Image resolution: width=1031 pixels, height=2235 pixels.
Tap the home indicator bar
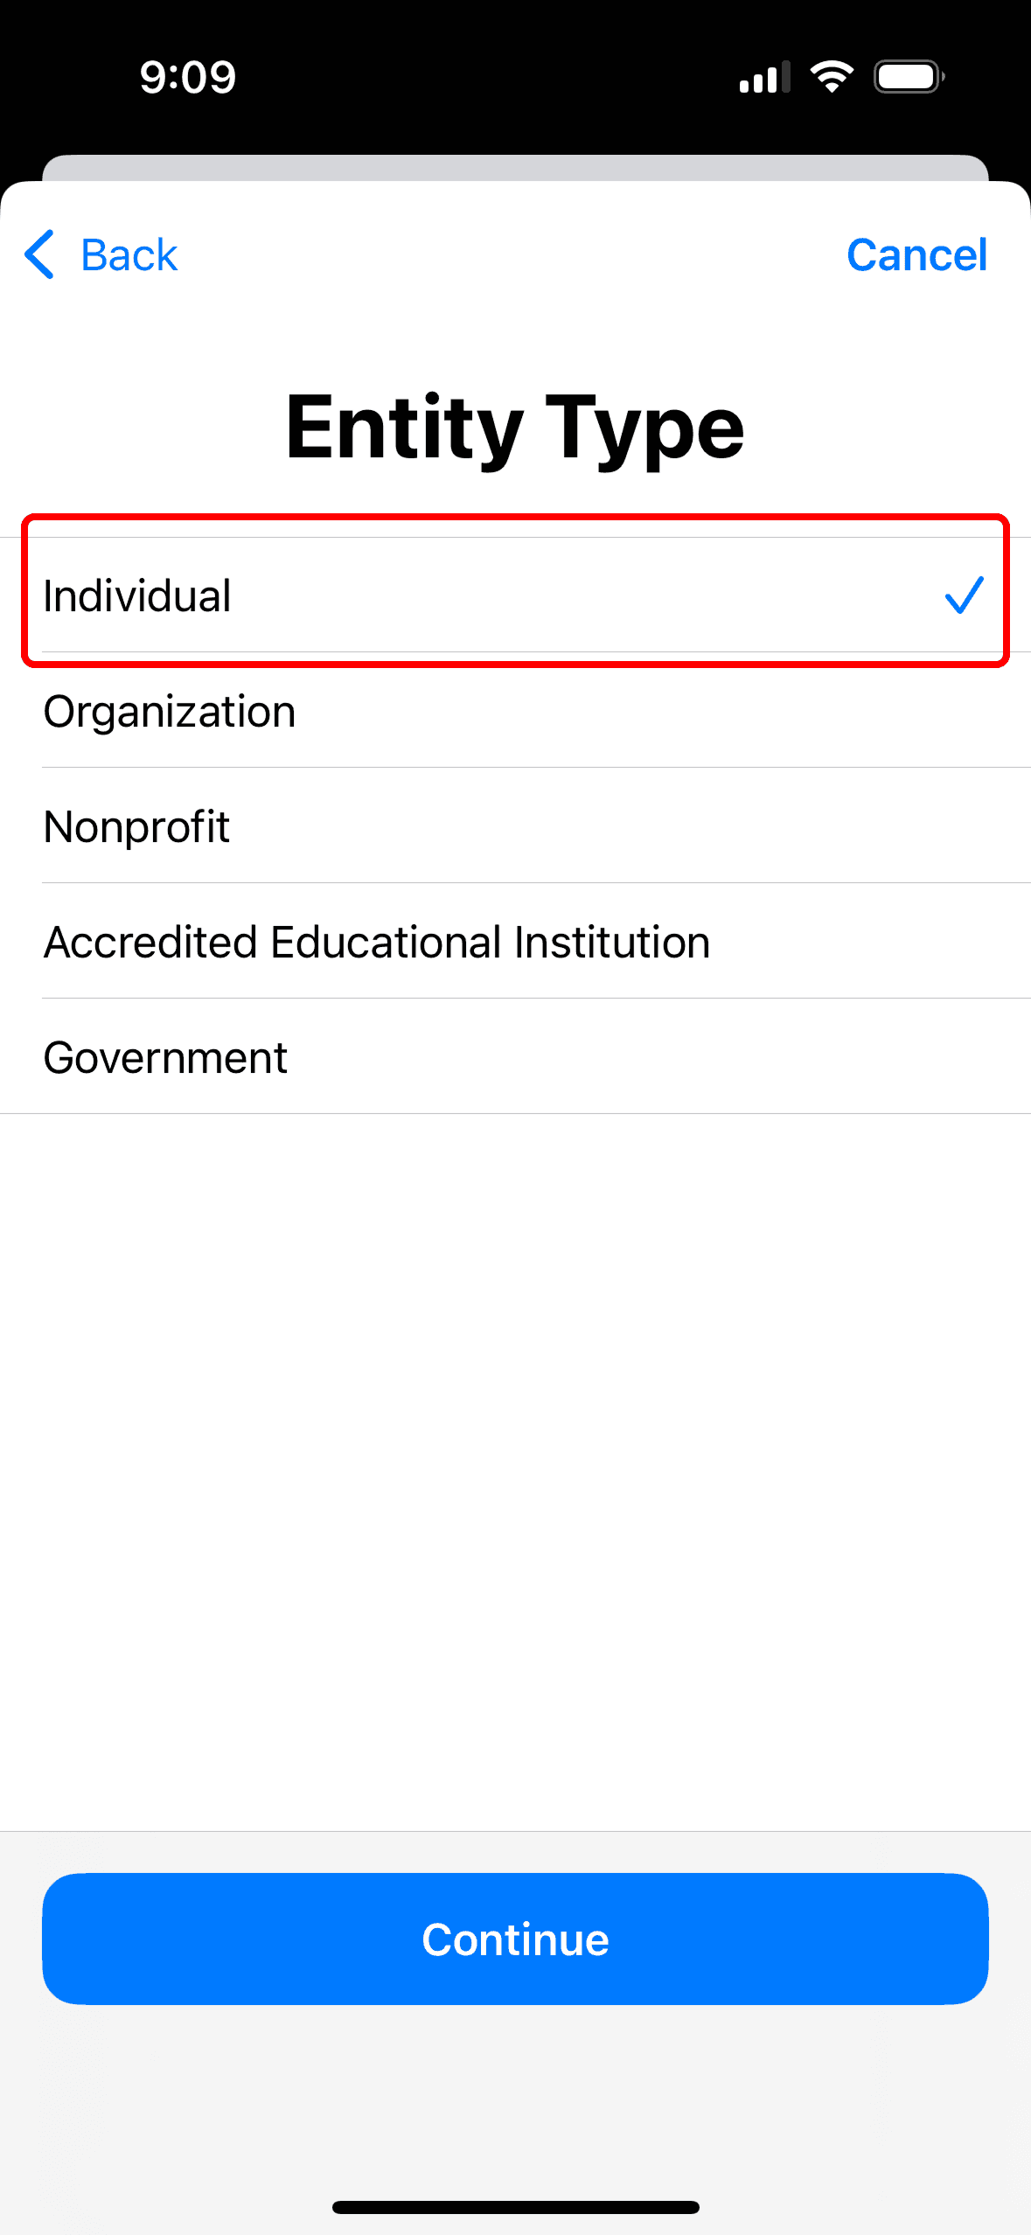click(515, 2207)
